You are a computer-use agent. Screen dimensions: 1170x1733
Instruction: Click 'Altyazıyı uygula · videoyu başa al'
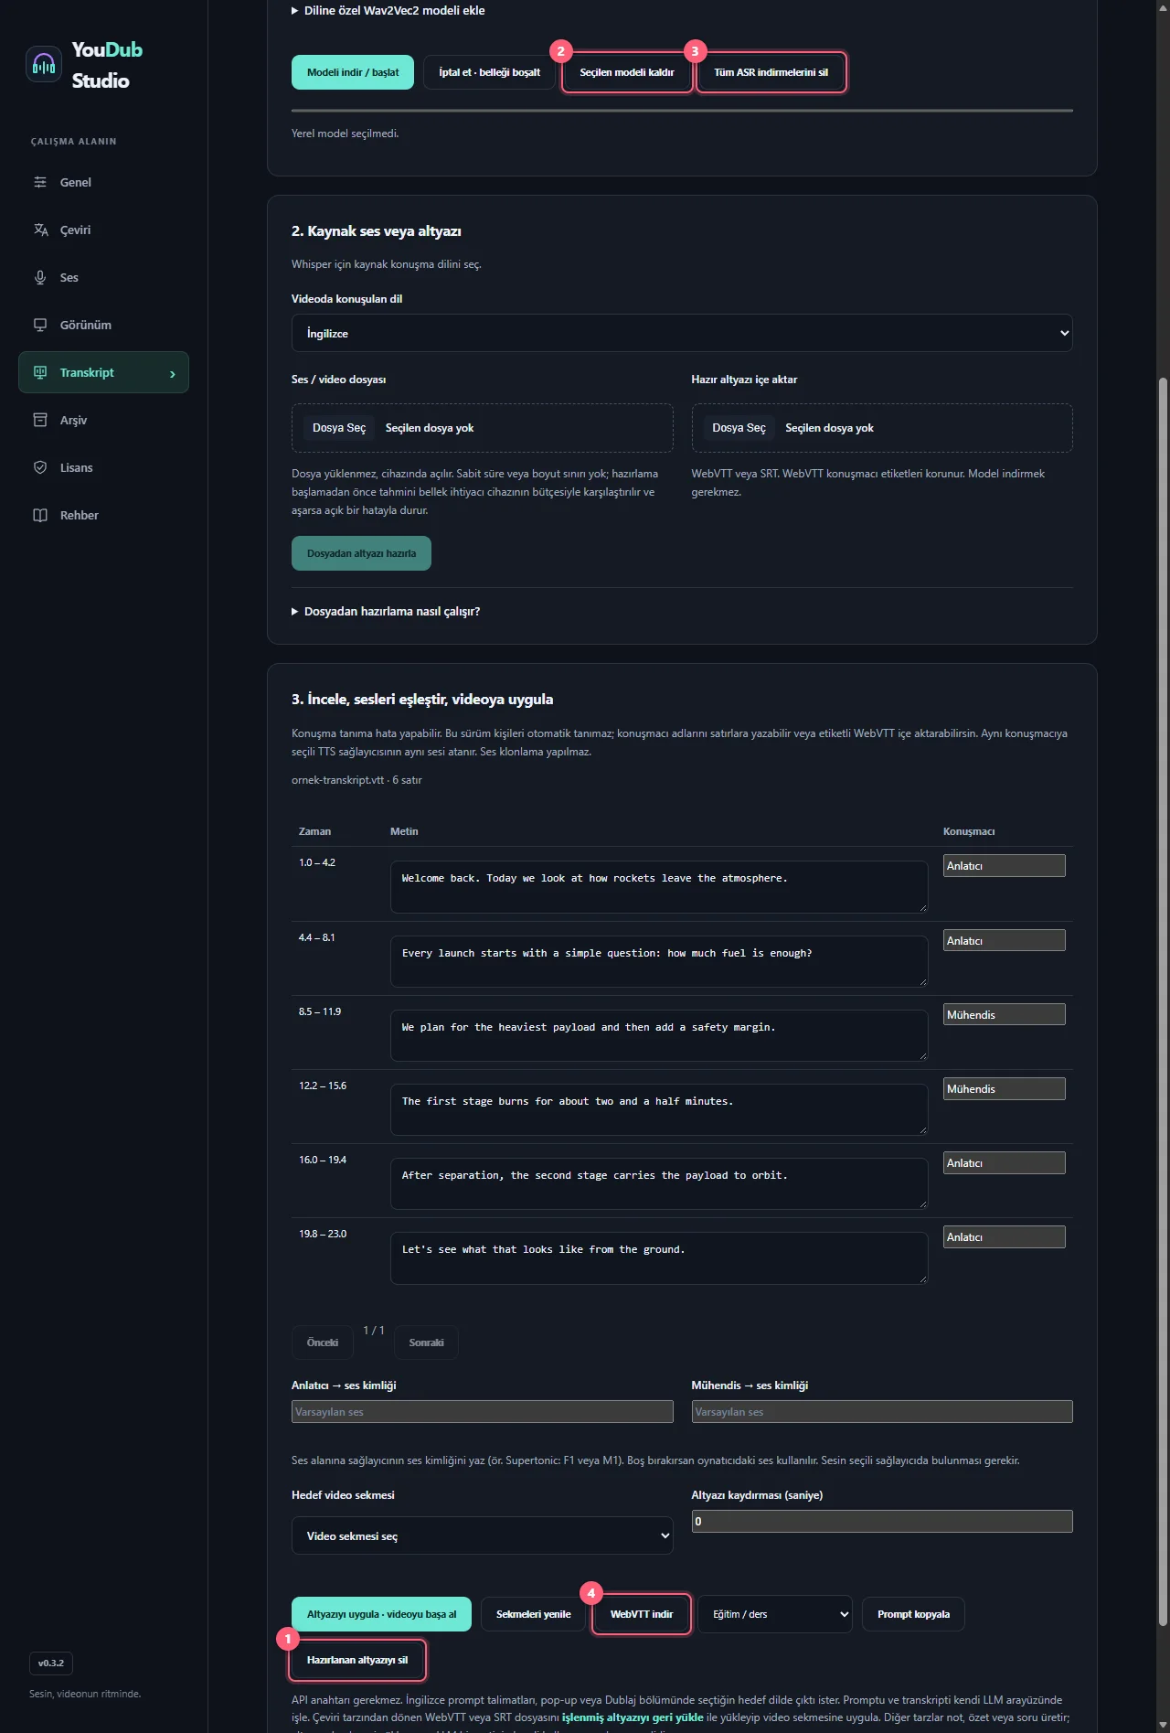pos(381,1614)
